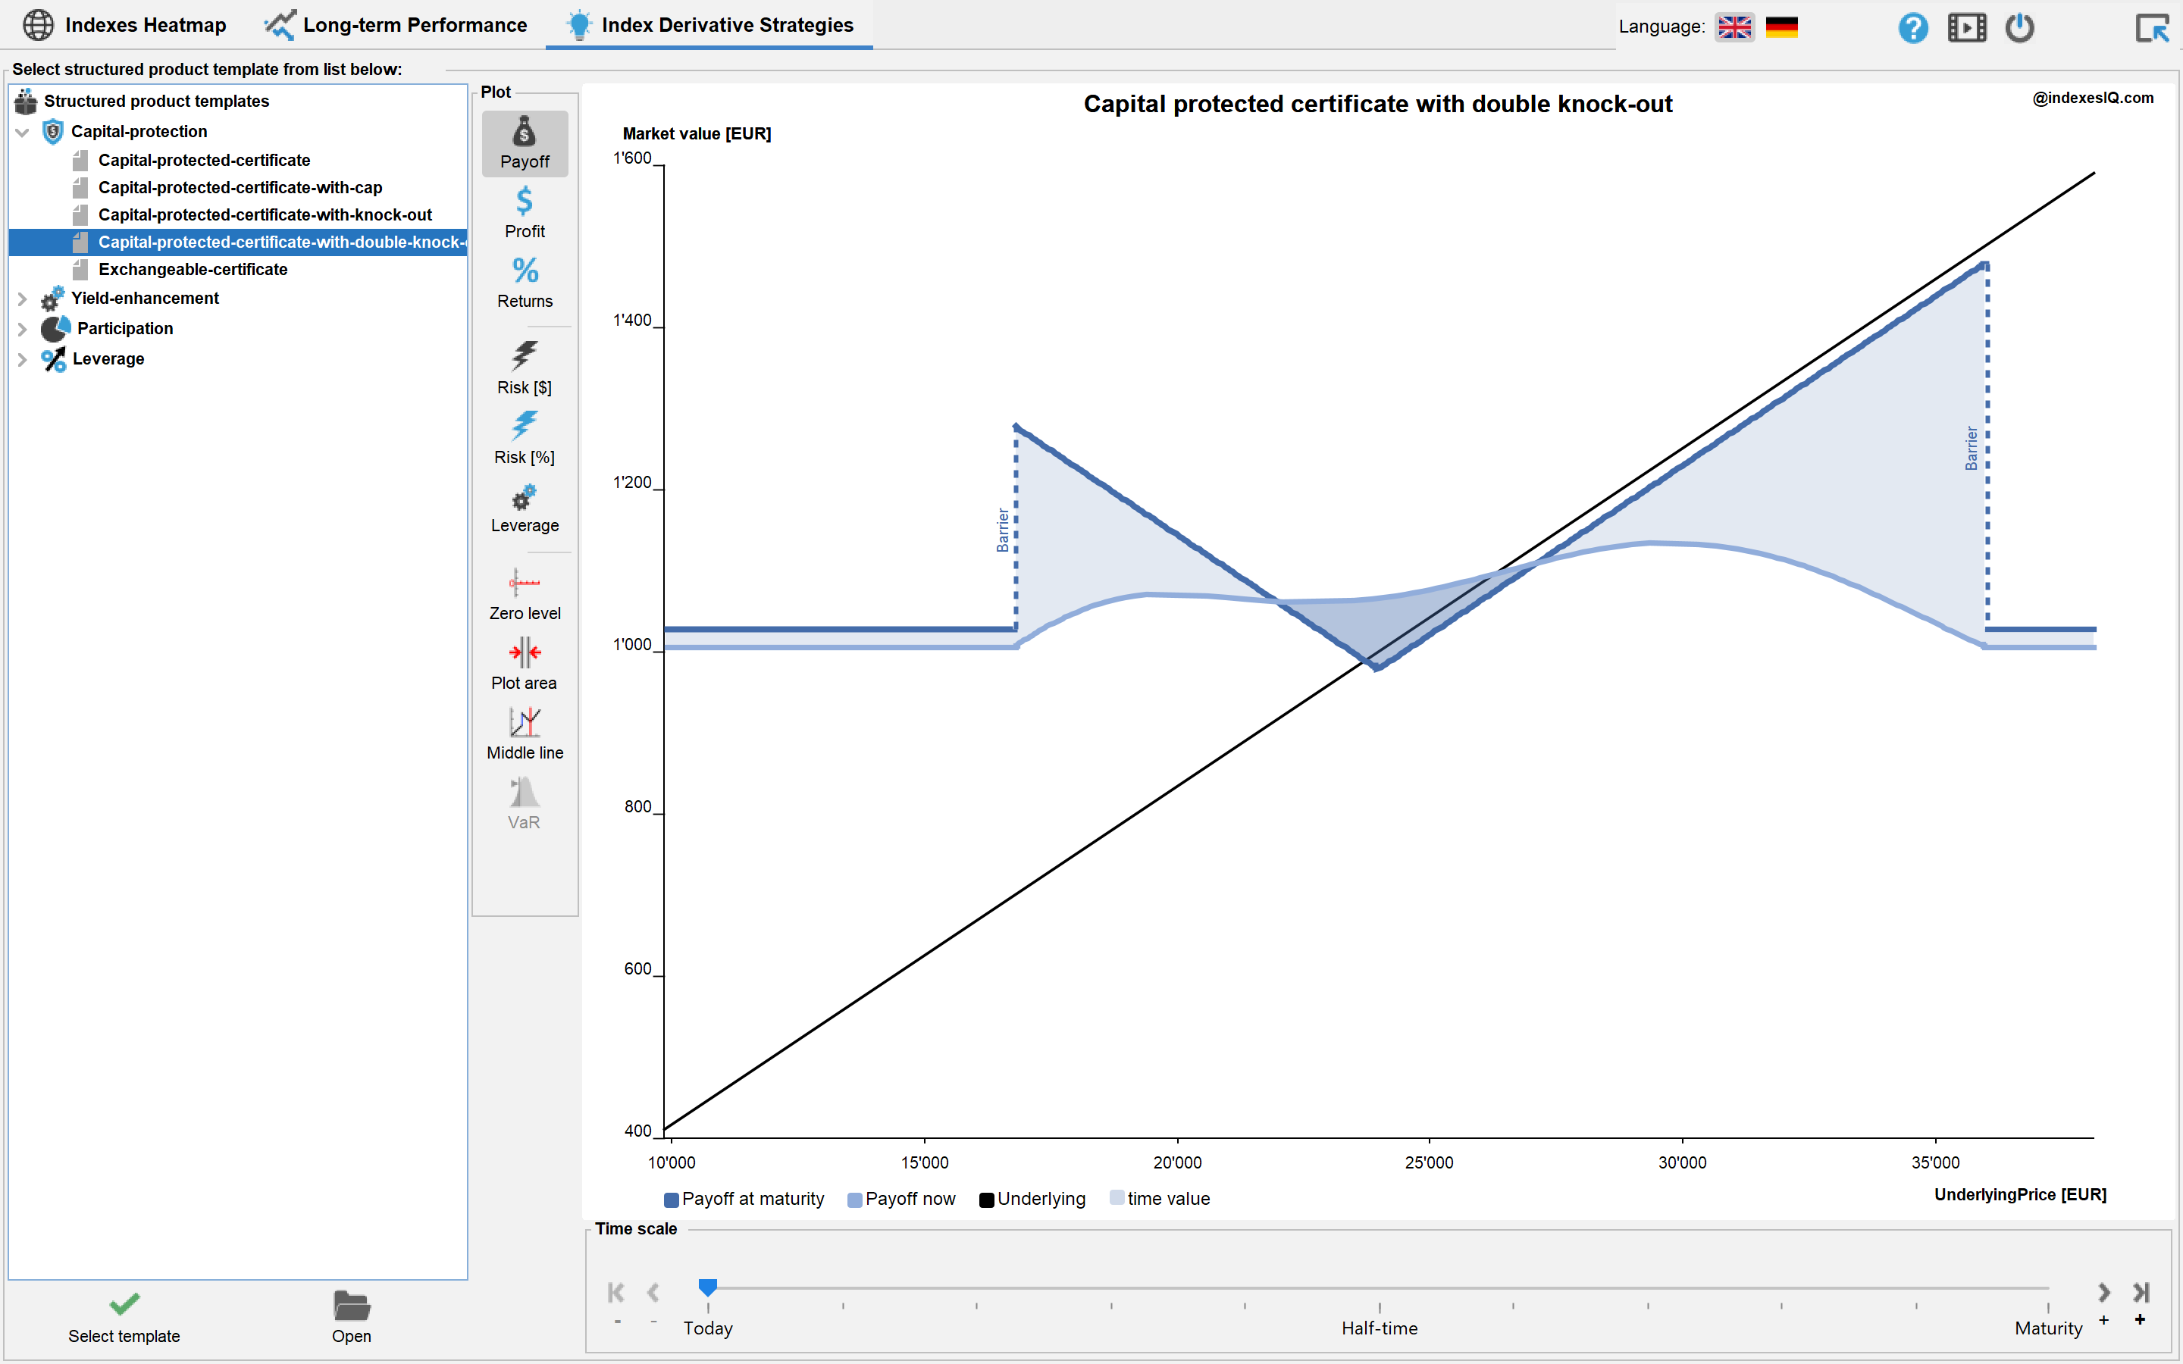
Task: Switch language to English flag
Action: 1734,27
